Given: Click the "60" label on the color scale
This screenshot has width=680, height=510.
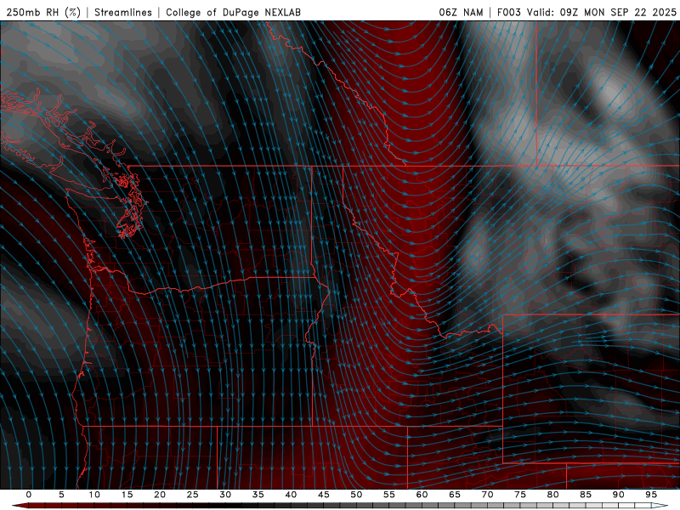Looking at the screenshot, I should click(422, 495).
